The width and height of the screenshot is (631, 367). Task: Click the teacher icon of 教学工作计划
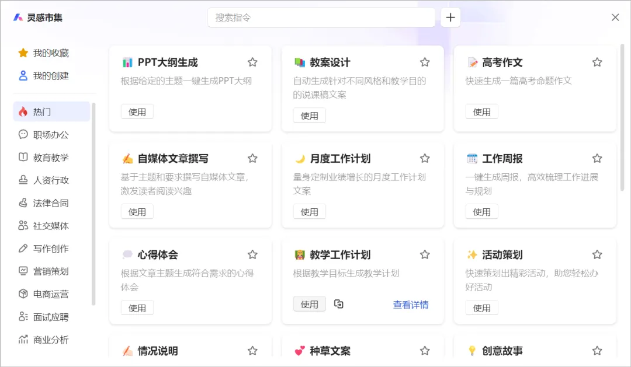(299, 254)
